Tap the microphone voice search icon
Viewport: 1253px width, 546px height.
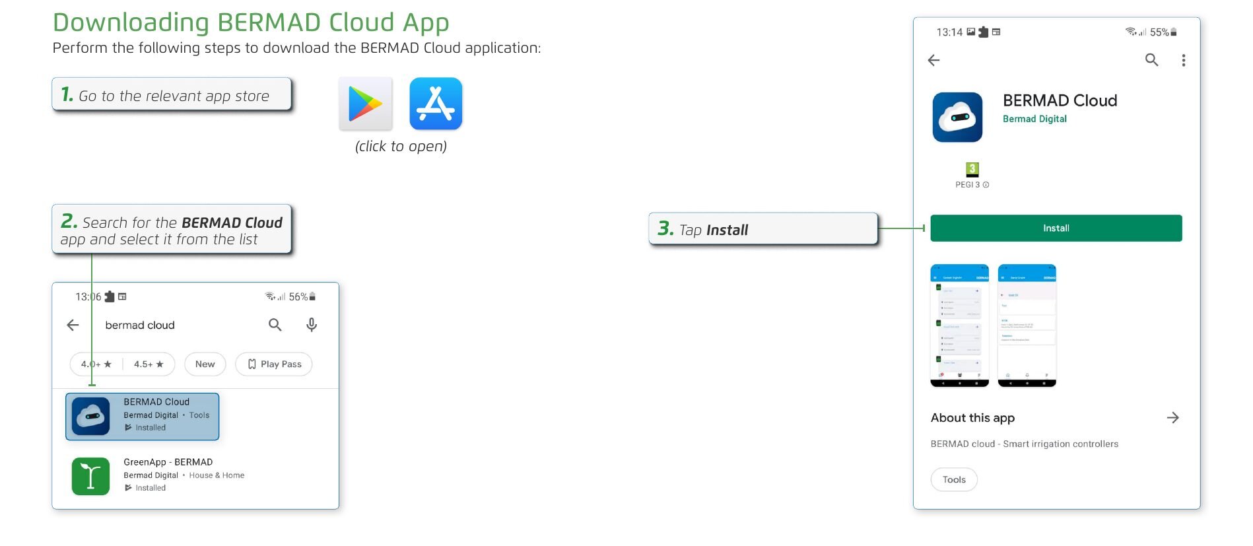[x=312, y=325]
